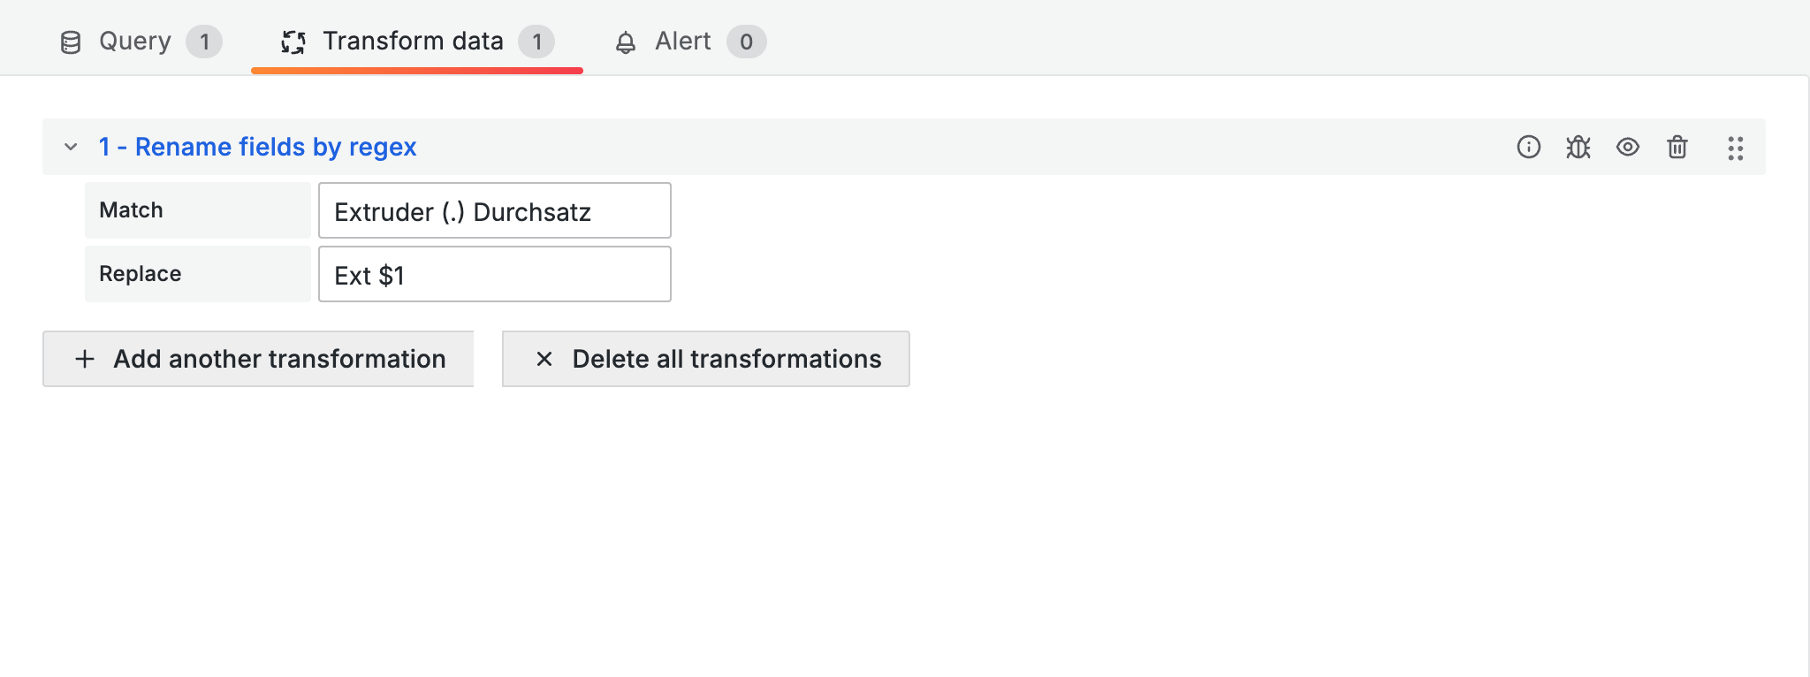Click the Alert tab count badge

coord(746,42)
